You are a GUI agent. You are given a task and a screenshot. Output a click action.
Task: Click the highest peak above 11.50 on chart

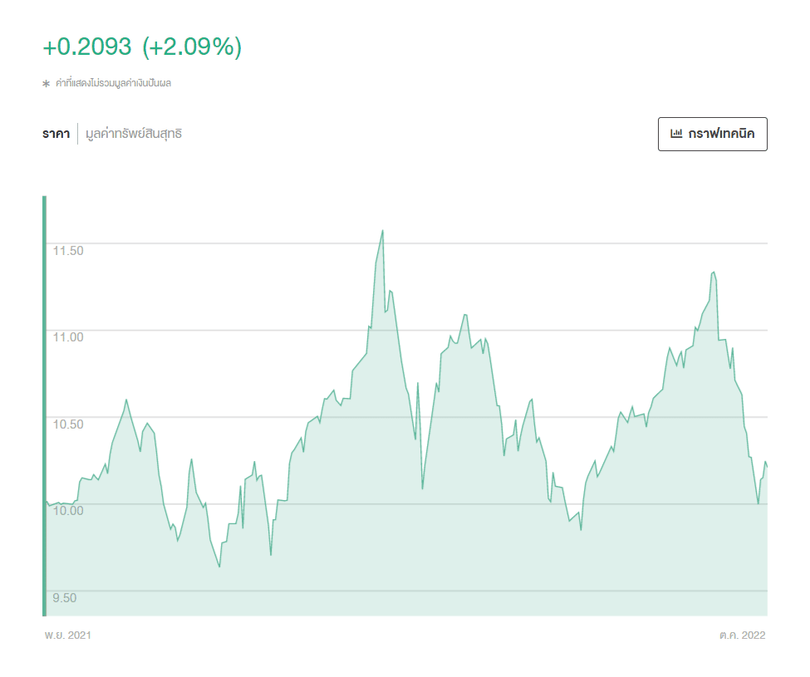[382, 231]
